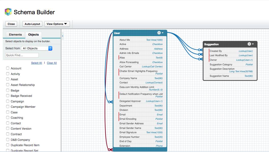Switch to the Elements tab
Image resolution: width=269 pixels, height=152 pixels.
(15, 35)
